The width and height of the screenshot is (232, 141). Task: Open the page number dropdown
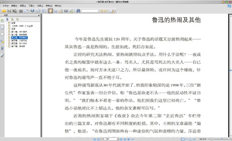click(x=118, y=139)
